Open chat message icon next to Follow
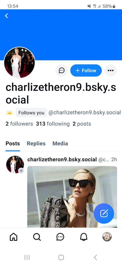The height and width of the screenshot is (265, 122). pos(62,70)
